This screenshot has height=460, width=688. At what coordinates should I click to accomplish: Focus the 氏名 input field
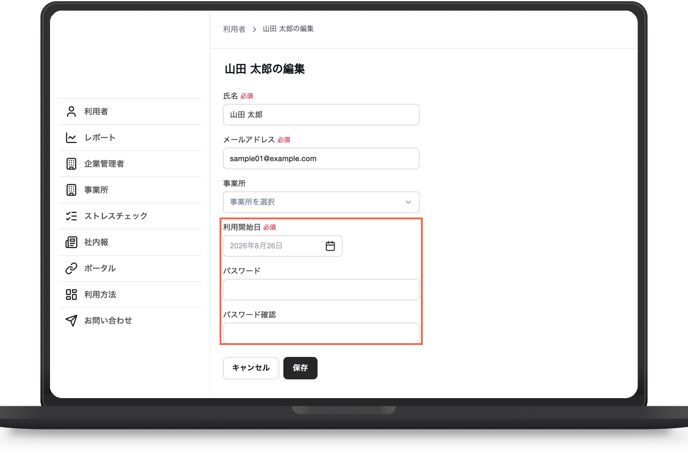[x=321, y=114]
